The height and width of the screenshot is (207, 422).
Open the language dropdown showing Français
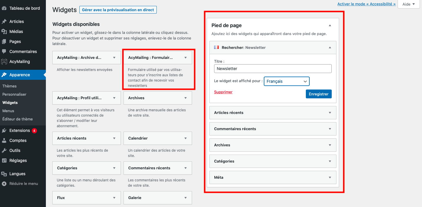pyautogui.click(x=287, y=81)
